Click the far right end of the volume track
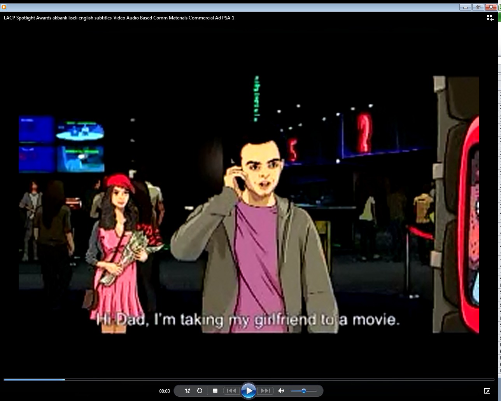The height and width of the screenshot is (401, 501). (x=315, y=391)
